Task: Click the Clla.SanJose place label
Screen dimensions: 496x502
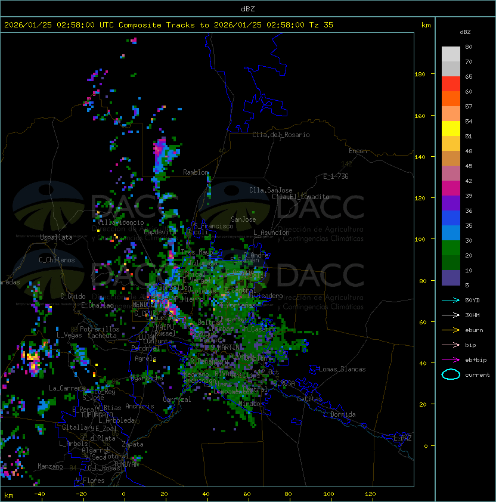Action: [271, 190]
